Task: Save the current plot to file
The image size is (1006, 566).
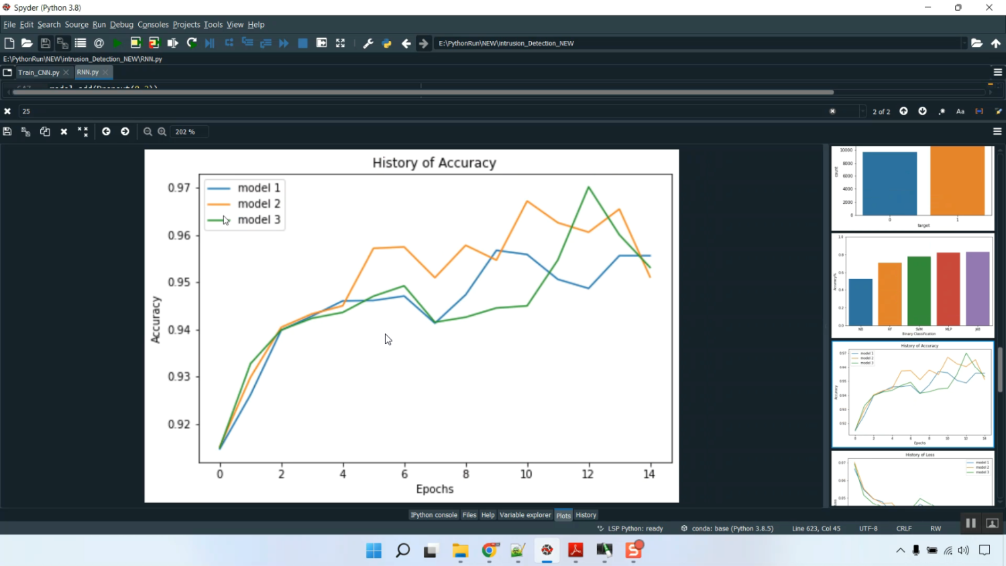Action: pyautogui.click(x=7, y=131)
